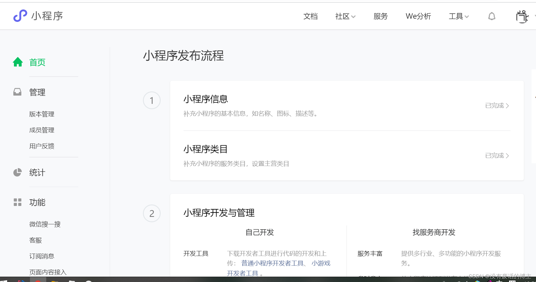Open the 普通小程序开发者工具 link

click(273, 263)
